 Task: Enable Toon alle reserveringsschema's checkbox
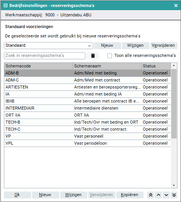click(x=110, y=56)
